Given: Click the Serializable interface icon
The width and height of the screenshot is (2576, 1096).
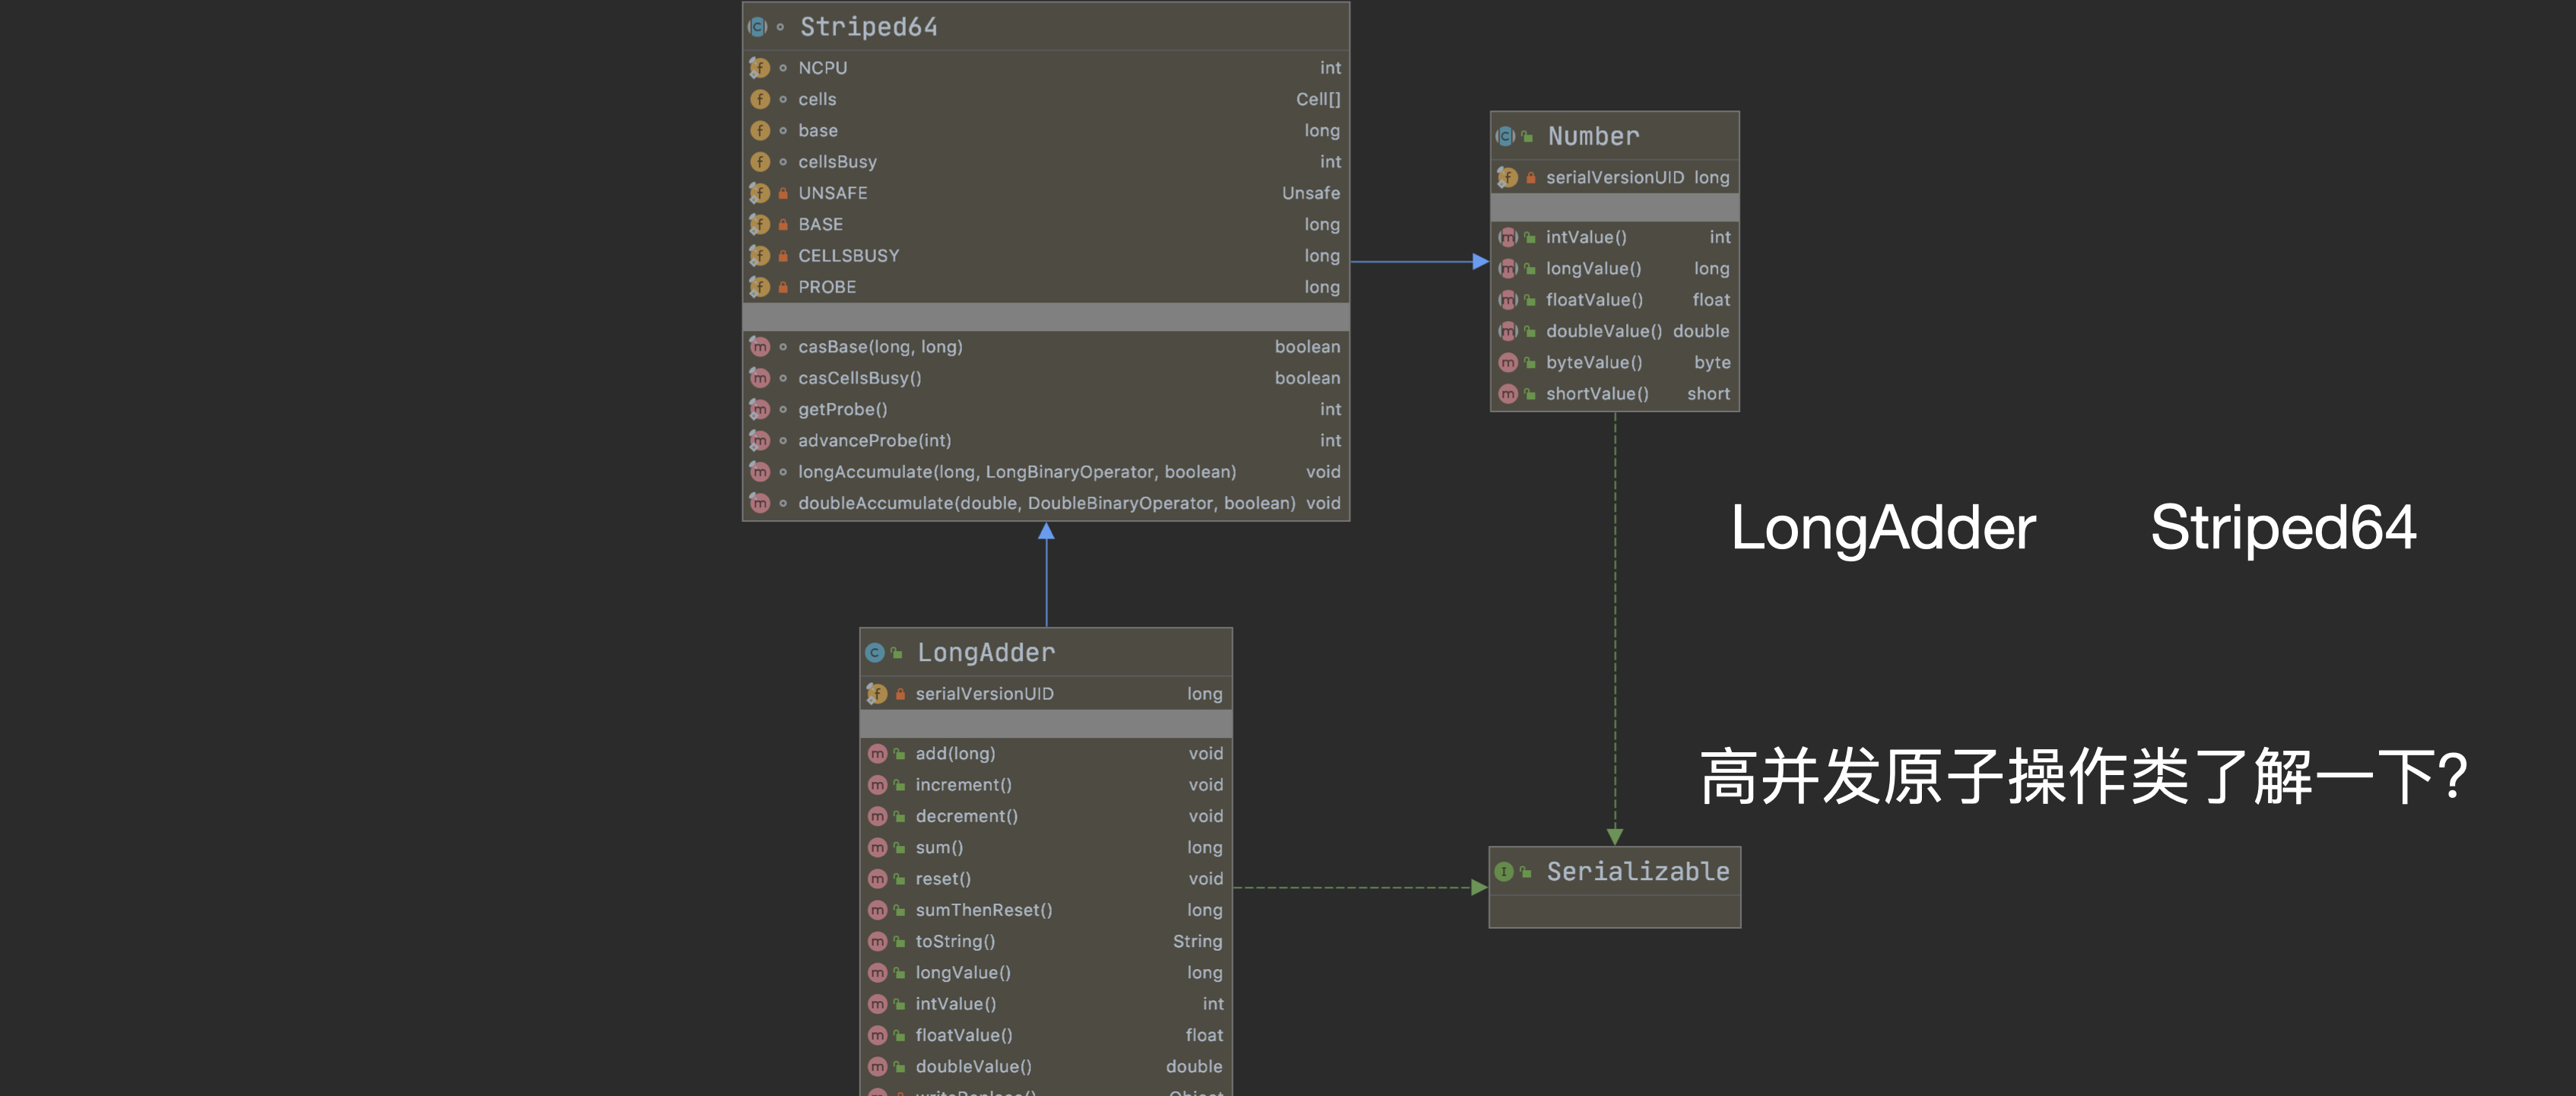Looking at the screenshot, I should pyautogui.click(x=1504, y=871).
